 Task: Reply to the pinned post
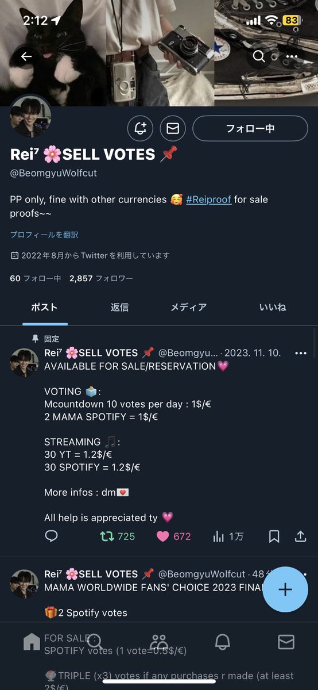(x=51, y=536)
